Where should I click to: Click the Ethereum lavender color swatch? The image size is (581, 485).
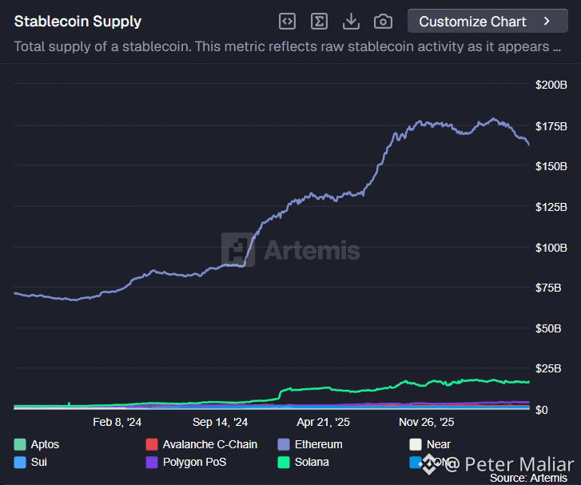(284, 444)
